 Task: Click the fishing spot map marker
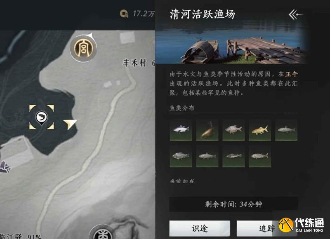(42, 117)
